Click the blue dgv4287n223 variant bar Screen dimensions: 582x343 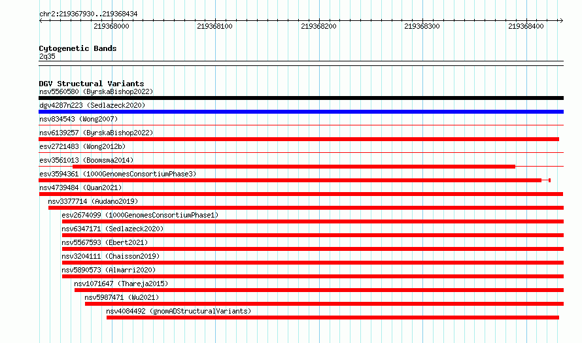[x=301, y=112]
